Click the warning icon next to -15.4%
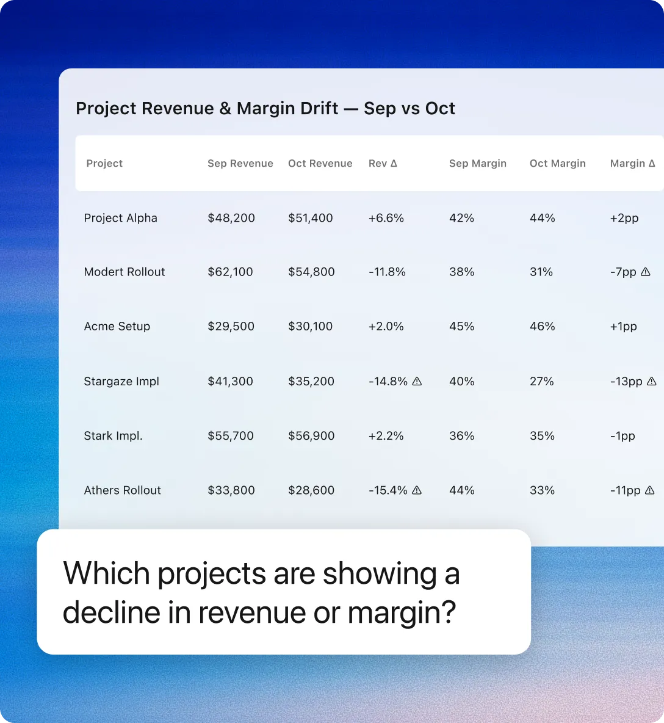664x723 pixels. [x=417, y=490]
